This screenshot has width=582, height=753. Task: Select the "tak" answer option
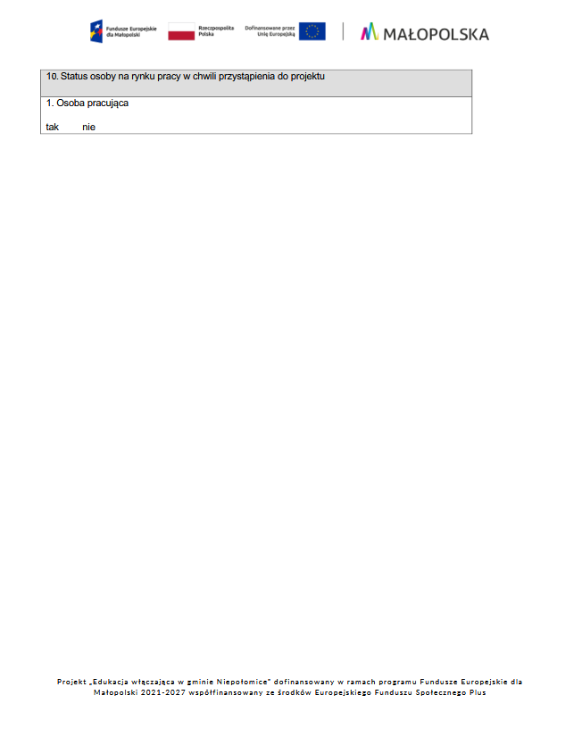click(52, 128)
